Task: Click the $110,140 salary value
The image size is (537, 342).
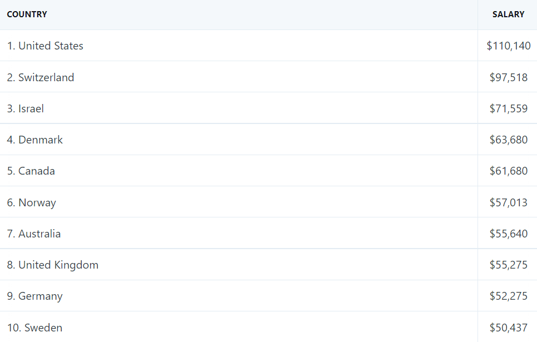Action: click(509, 46)
